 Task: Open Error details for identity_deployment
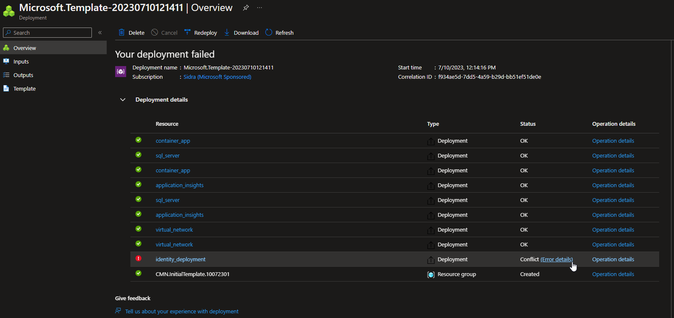(556, 259)
